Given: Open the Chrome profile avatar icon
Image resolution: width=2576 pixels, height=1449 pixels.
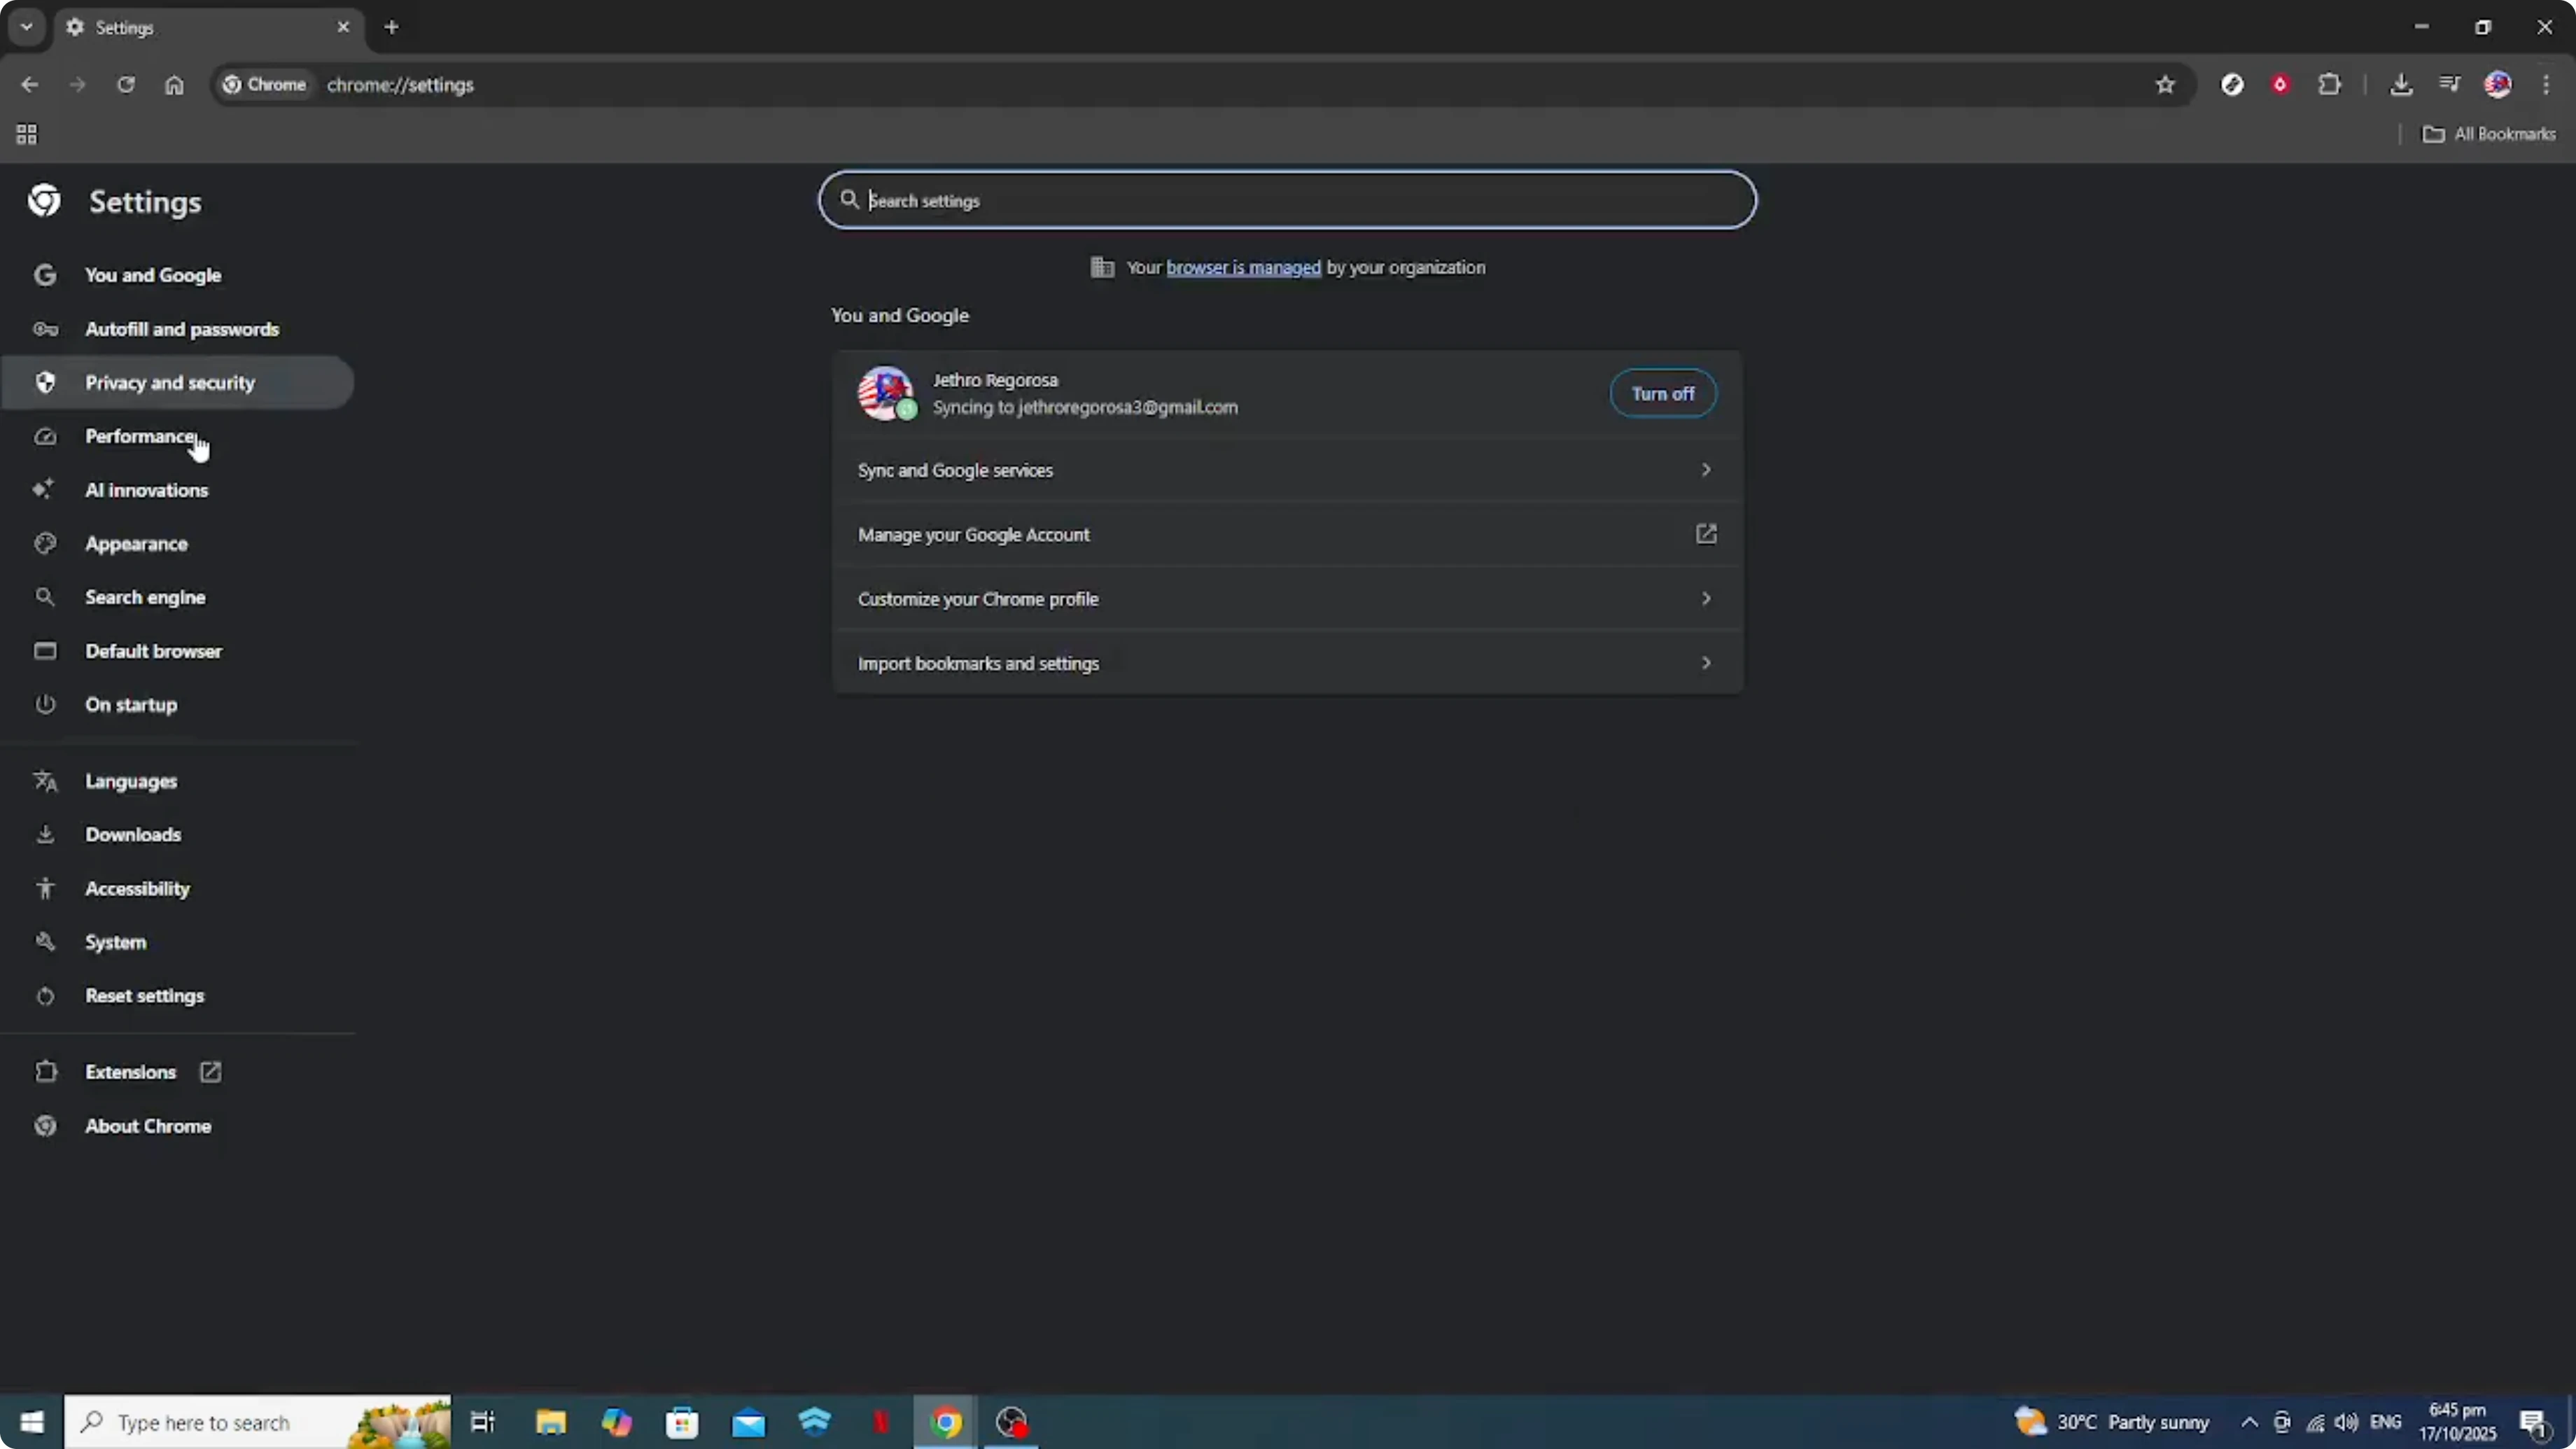Looking at the screenshot, I should [x=2498, y=84].
